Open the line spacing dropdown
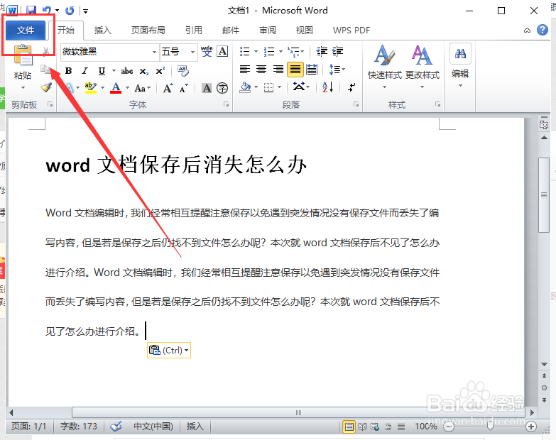Screen dimensions: 556x440 point(337,69)
